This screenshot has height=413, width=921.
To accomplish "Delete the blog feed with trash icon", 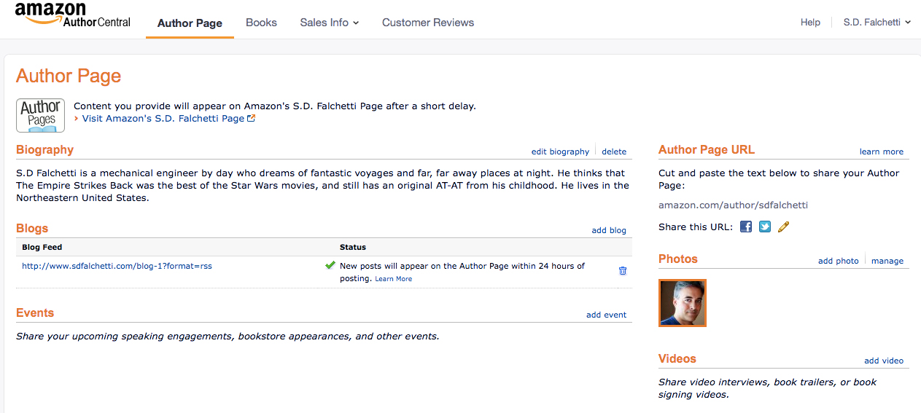I will click(623, 271).
